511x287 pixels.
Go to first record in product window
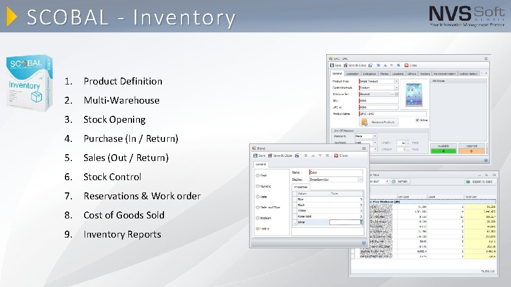[x=378, y=65]
